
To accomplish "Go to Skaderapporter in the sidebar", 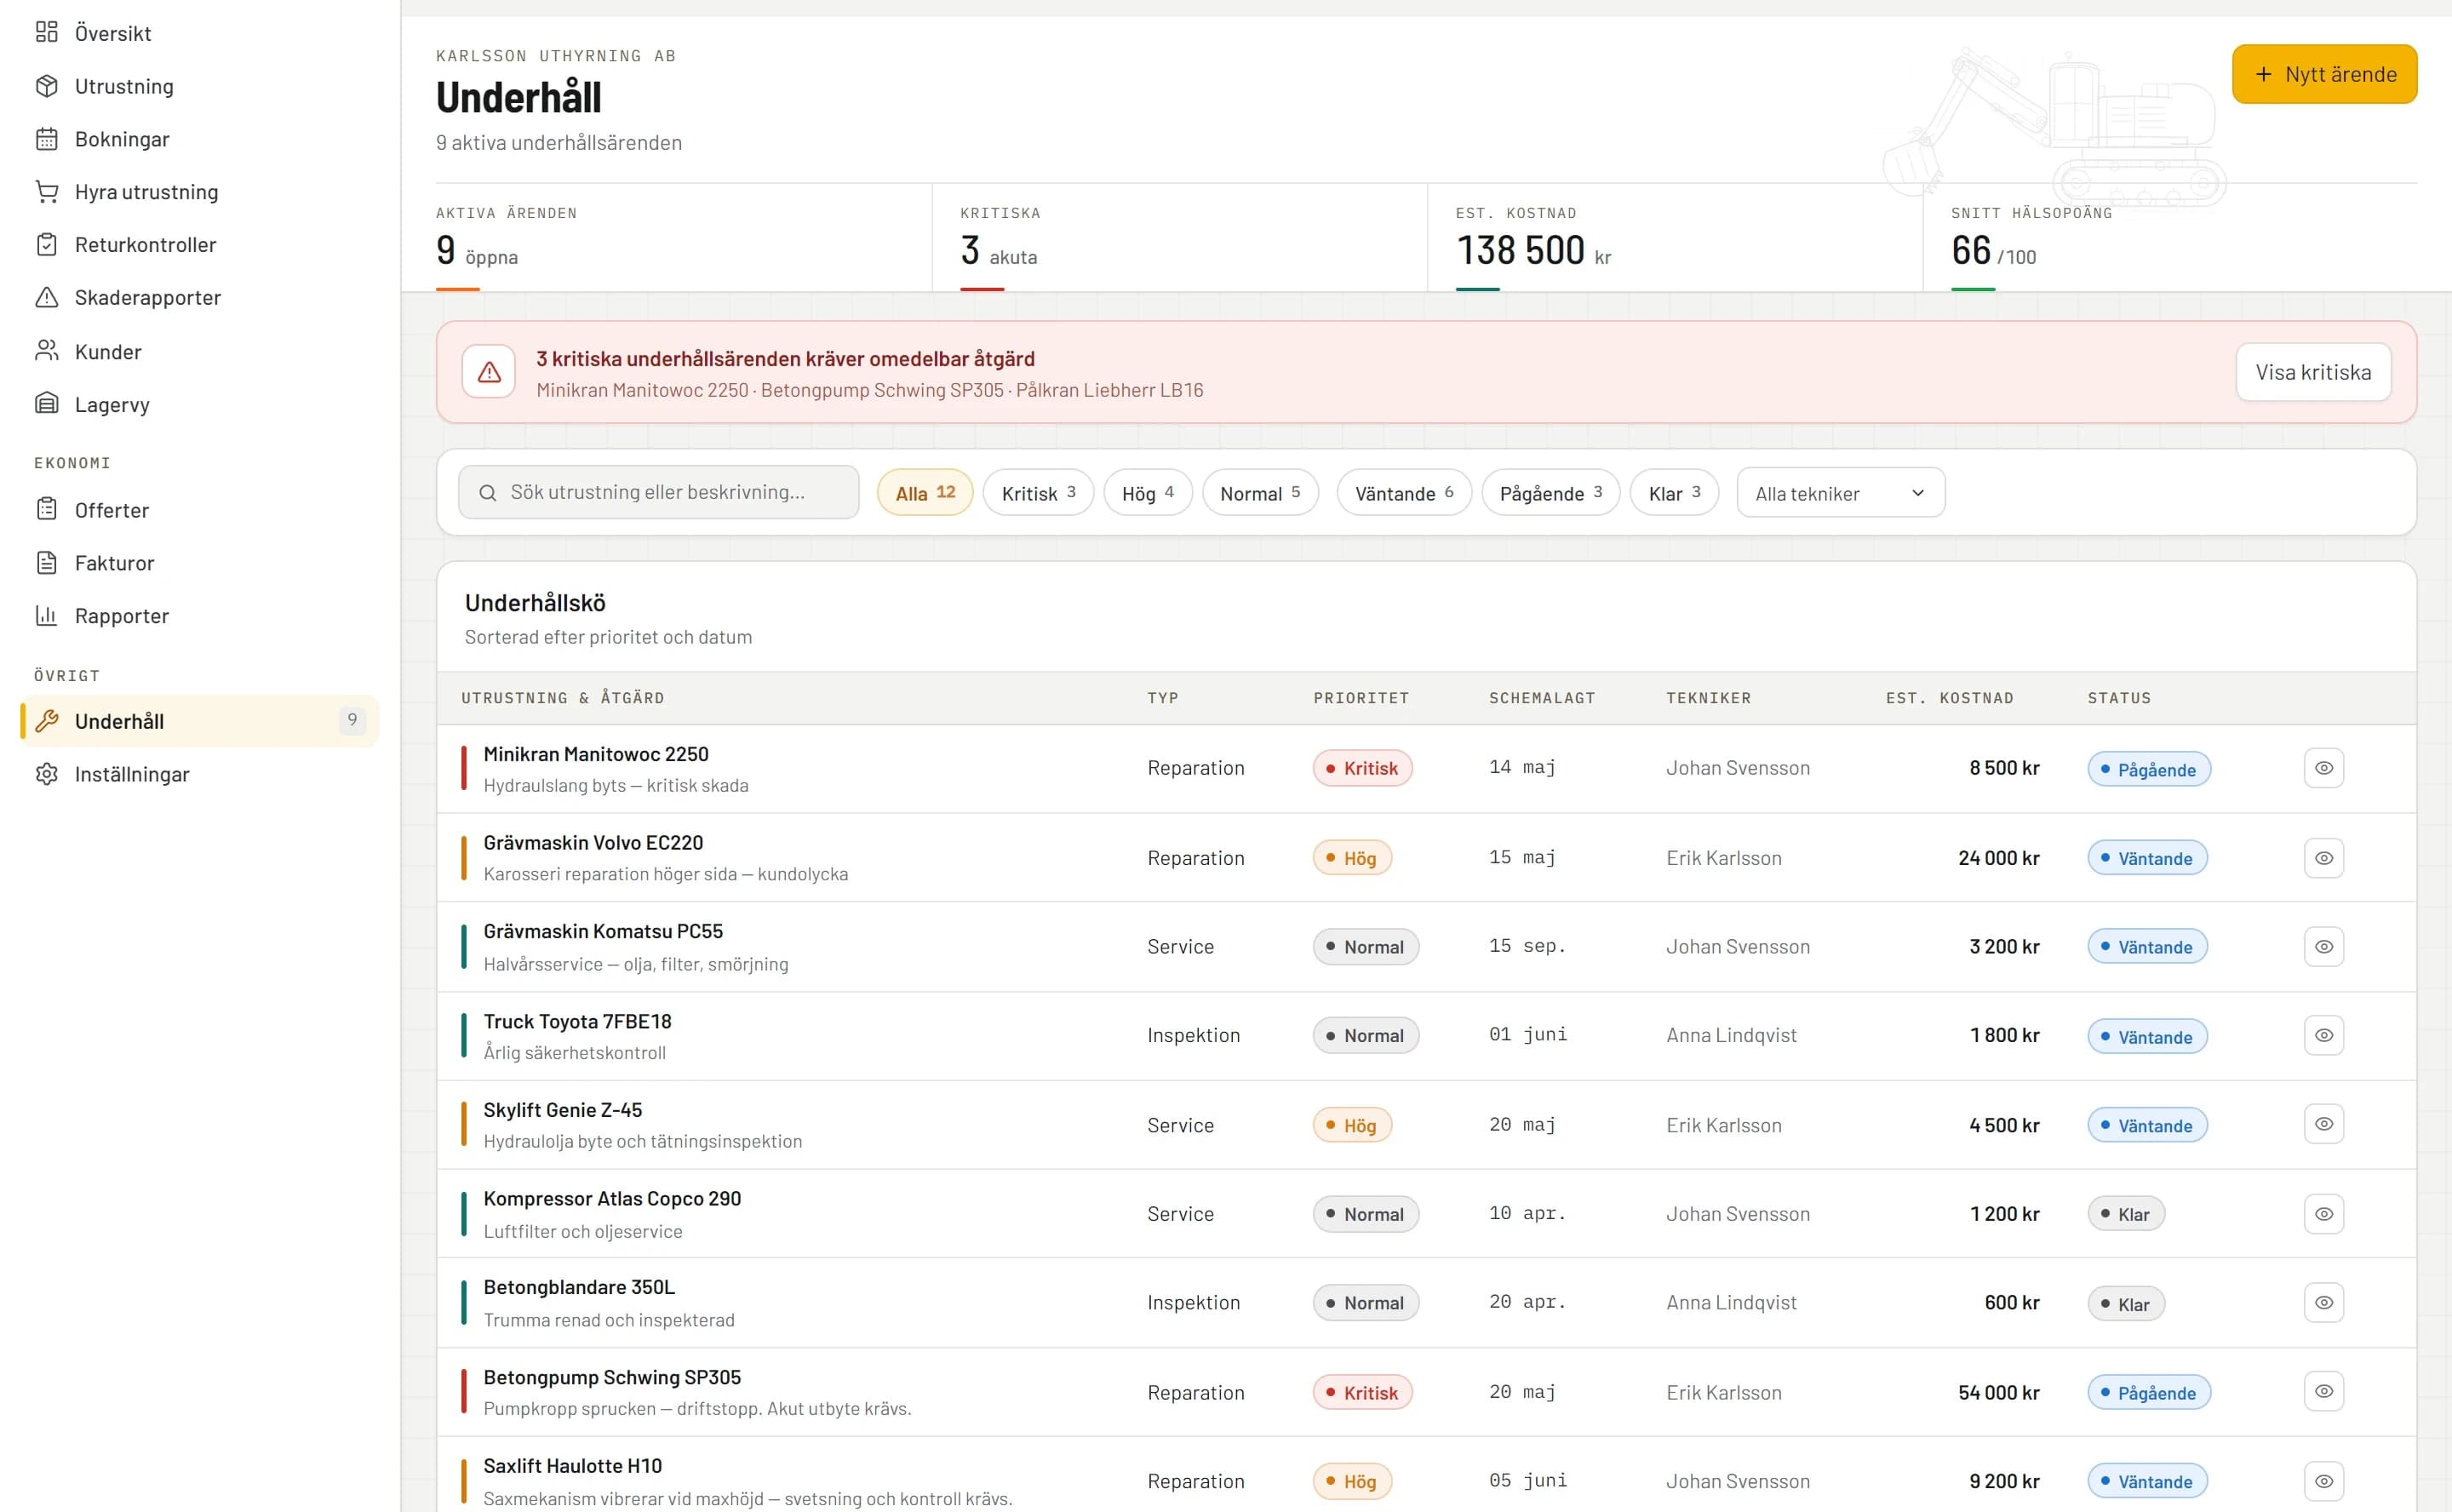I will coord(200,298).
